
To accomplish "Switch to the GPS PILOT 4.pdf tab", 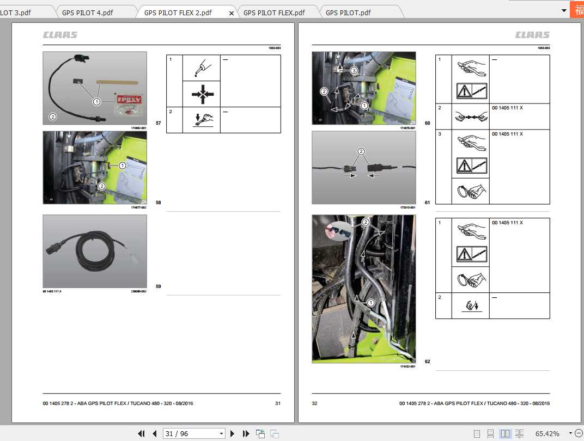I will click(x=88, y=13).
